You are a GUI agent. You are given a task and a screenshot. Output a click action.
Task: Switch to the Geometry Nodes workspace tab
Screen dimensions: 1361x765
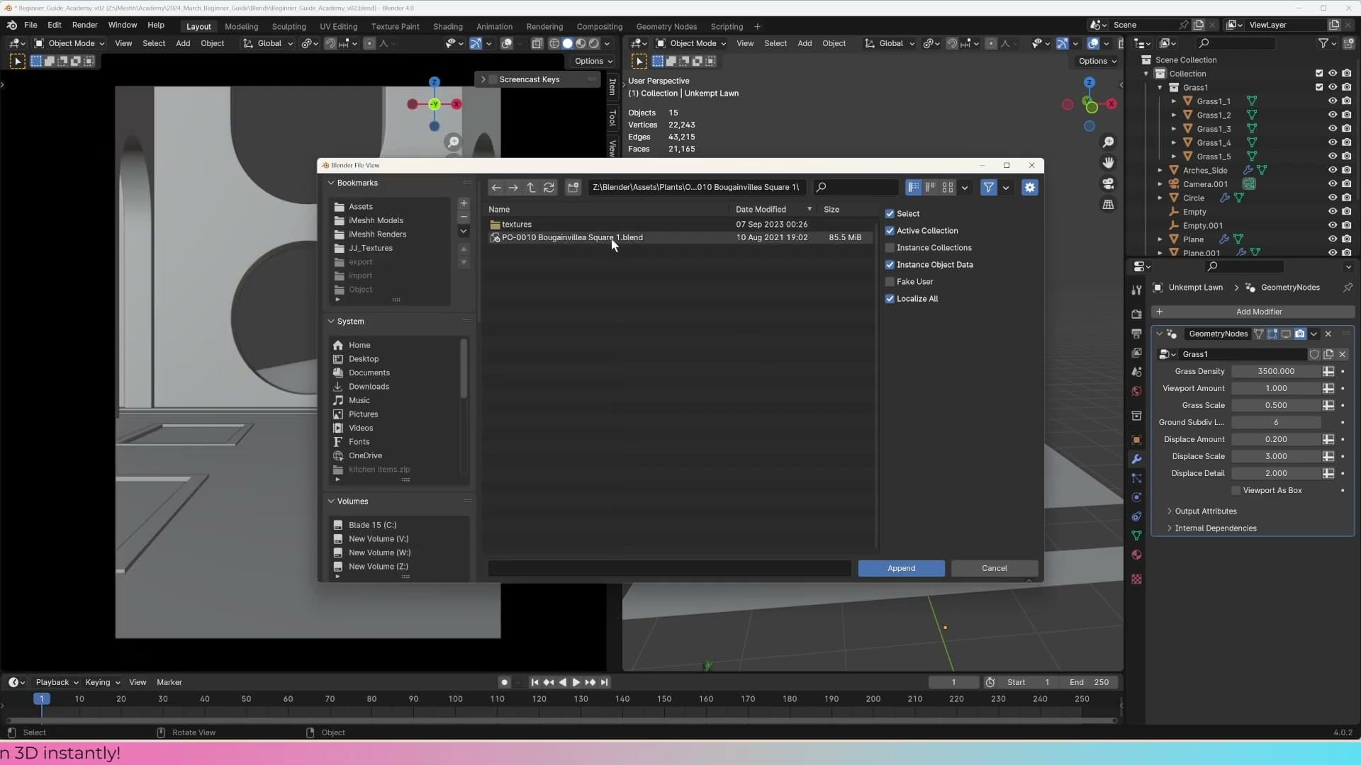[x=666, y=27]
